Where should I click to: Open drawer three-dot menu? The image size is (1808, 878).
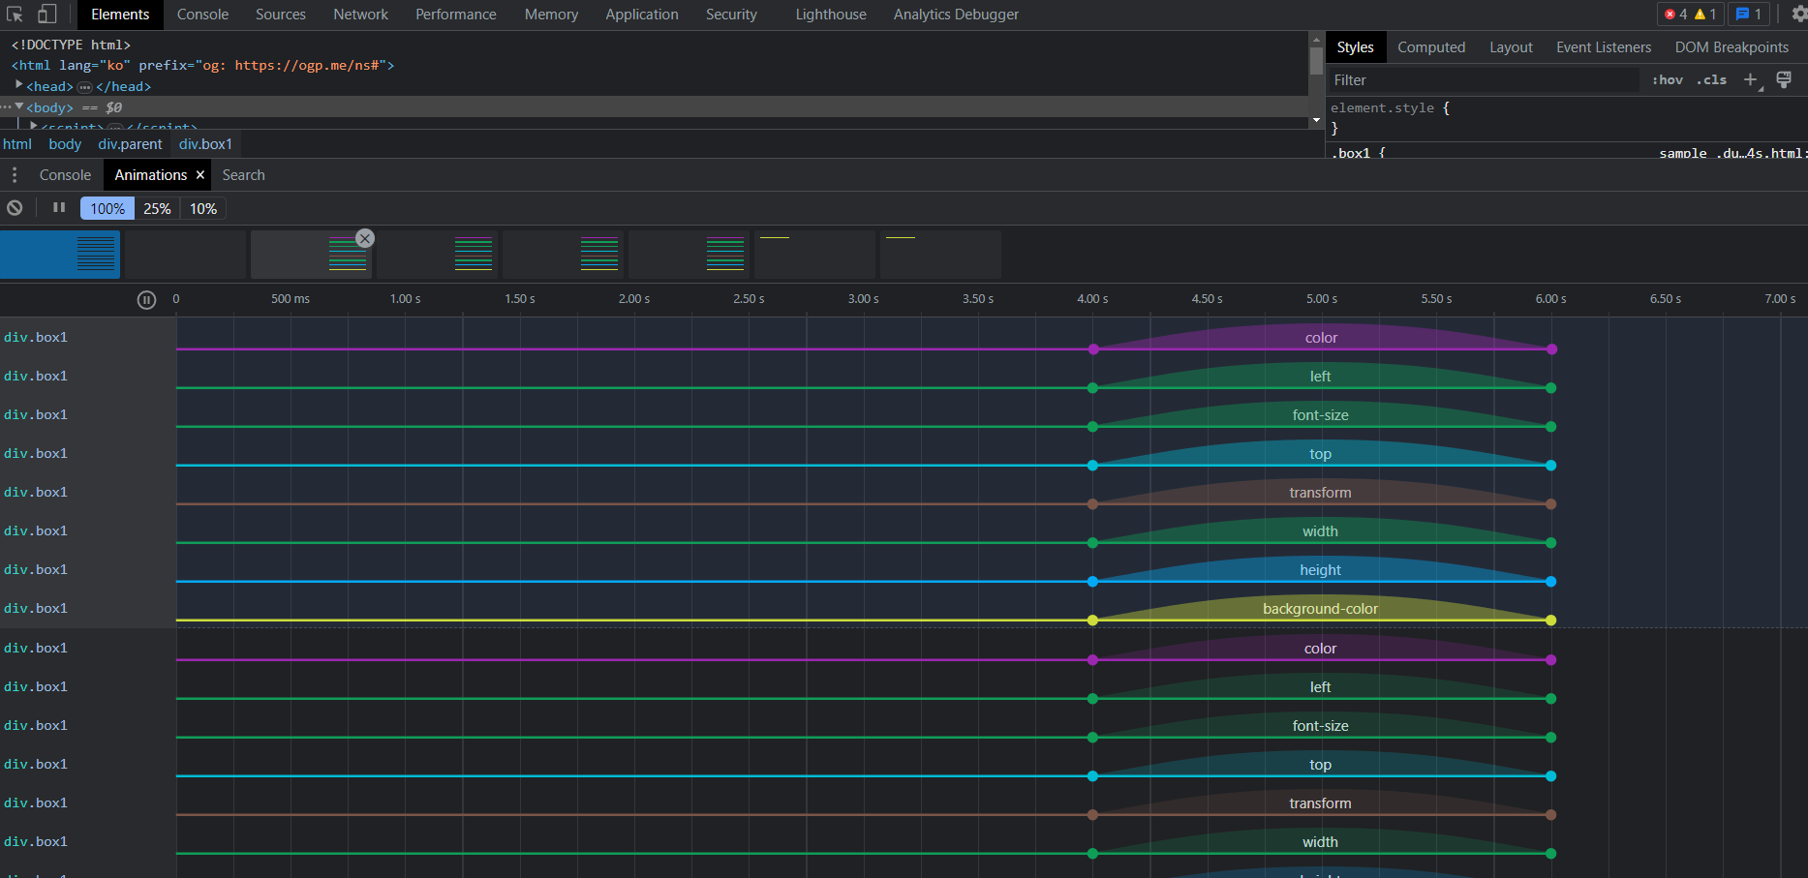click(x=15, y=175)
